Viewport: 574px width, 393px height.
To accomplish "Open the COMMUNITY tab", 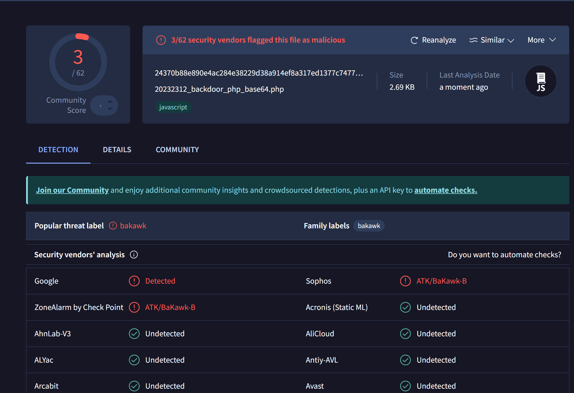I will [x=177, y=150].
